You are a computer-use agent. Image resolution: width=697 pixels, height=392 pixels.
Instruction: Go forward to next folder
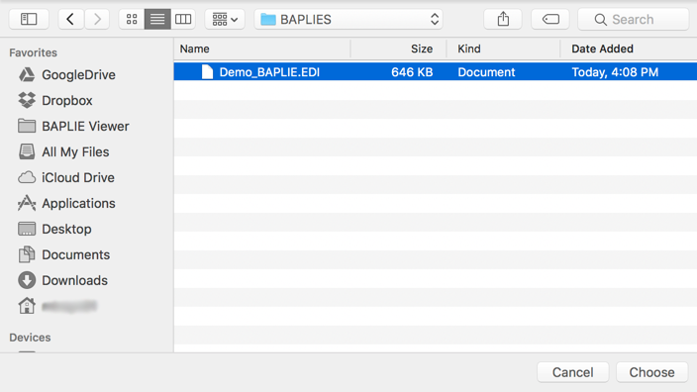coord(97,19)
